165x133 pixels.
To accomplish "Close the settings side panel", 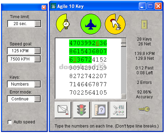I will point(44,8).
